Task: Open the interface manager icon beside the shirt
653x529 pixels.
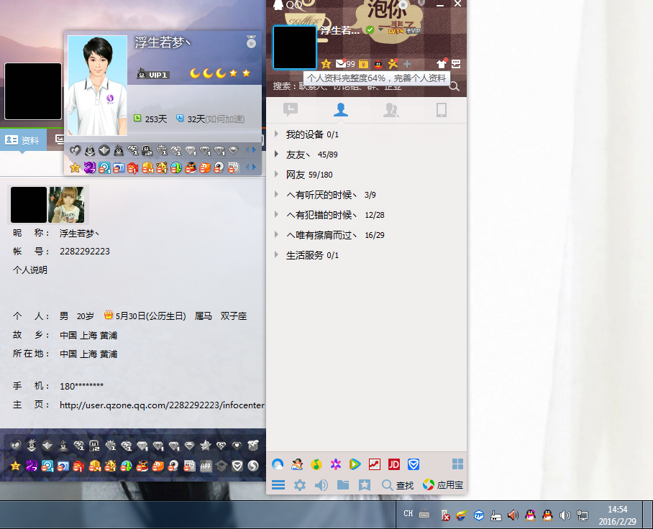Action: tap(456, 64)
